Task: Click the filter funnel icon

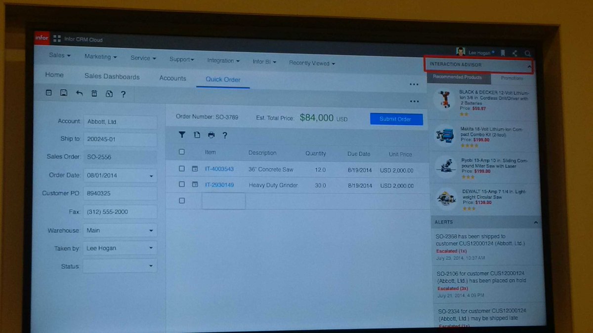Action: click(182, 134)
